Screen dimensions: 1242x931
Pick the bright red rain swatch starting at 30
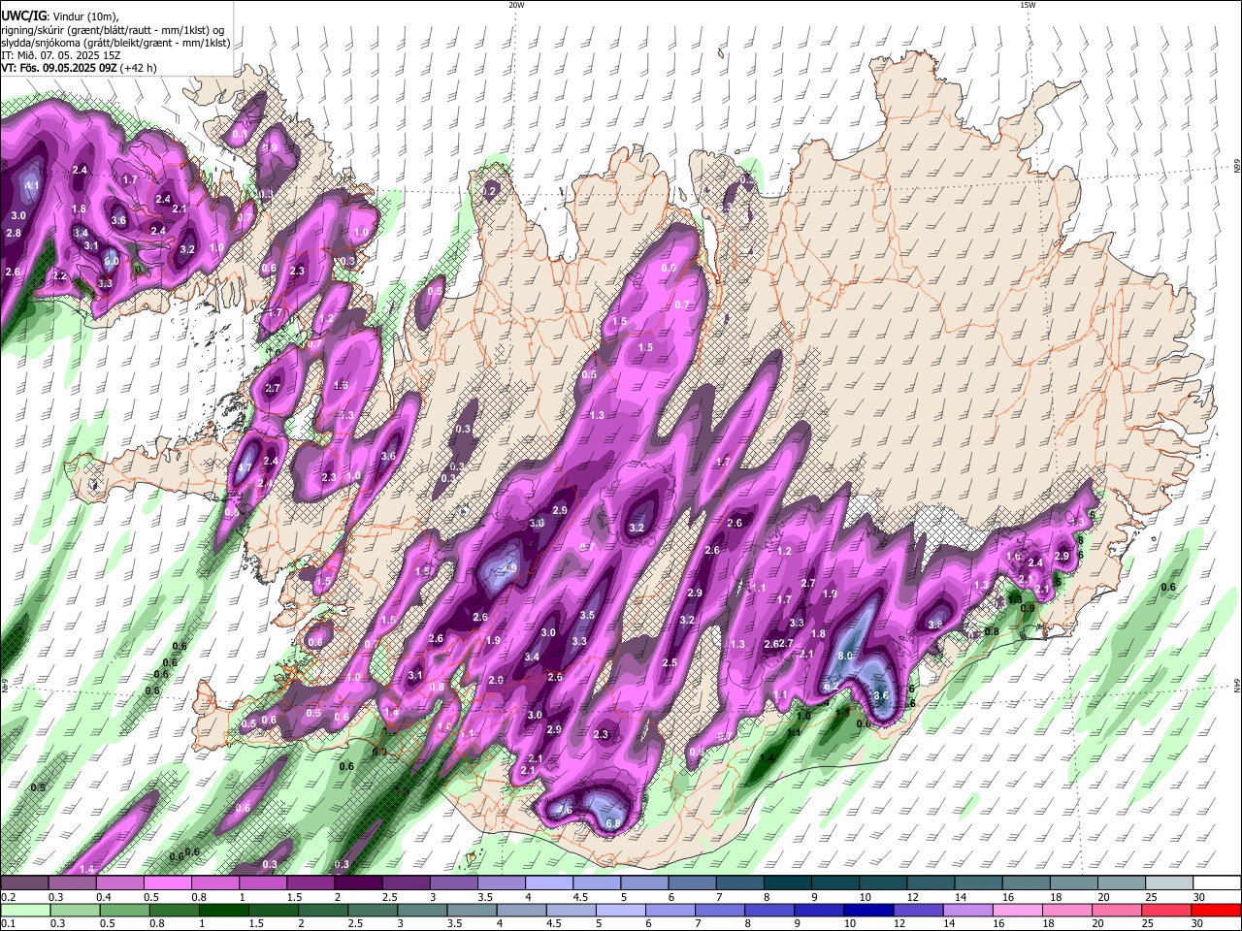(x=1217, y=911)
